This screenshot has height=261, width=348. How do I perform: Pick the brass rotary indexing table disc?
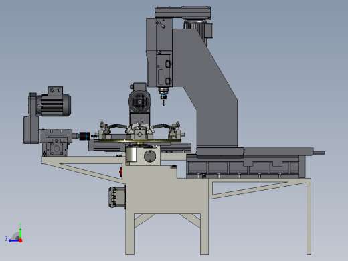140,141
